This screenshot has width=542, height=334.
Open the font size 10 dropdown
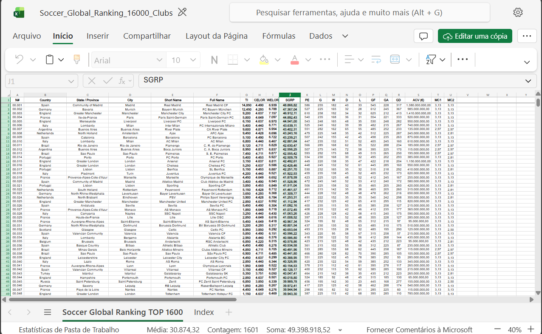pos(193,60)
